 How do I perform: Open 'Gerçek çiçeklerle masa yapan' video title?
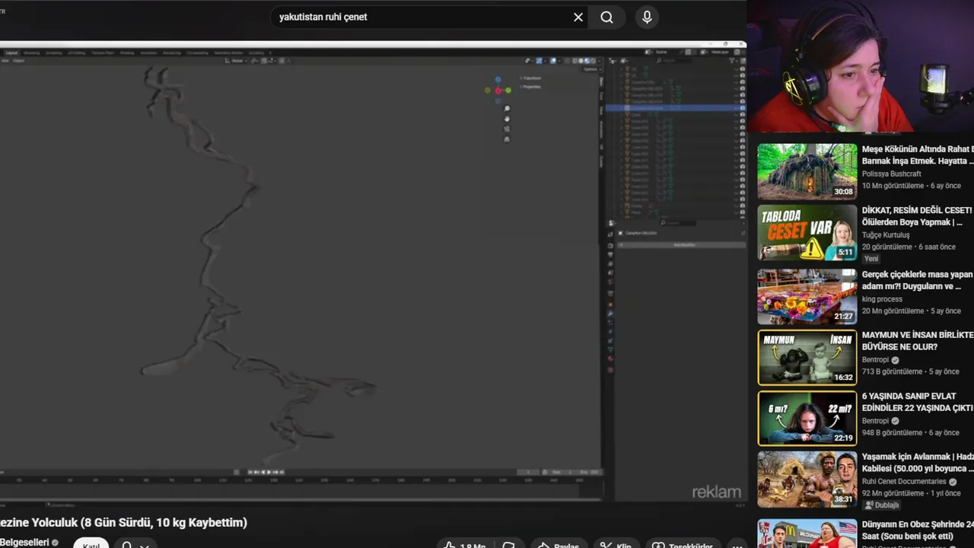[x=918, y=280]
